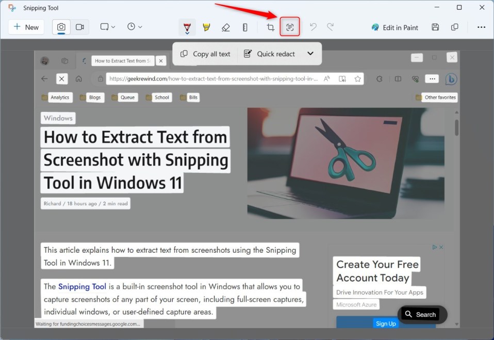Click the favorites star icon
494x340 pixels.
click(357, 79)
